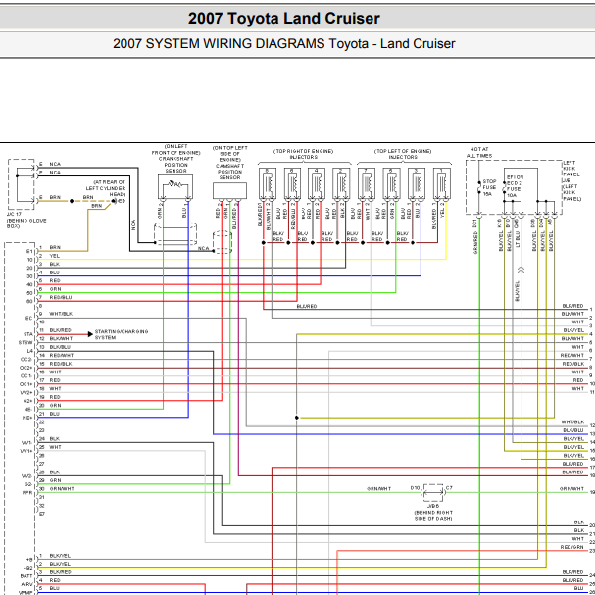Screen dimensions: 595x595
Task: Click the "L4" terminal label
Action: pyautogui.click(x=30, y=351)
